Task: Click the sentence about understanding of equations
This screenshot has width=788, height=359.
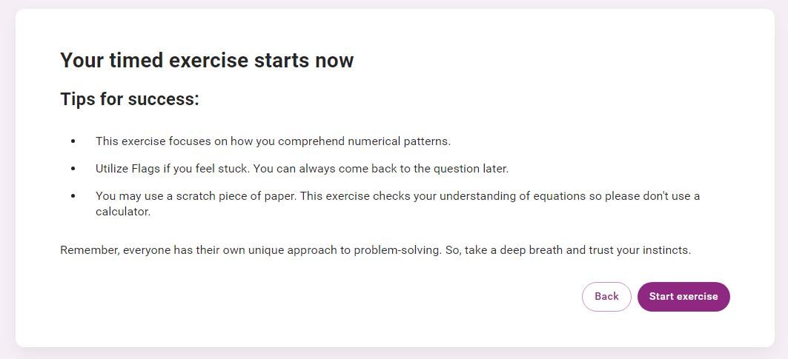Action: tap(474, 196)
